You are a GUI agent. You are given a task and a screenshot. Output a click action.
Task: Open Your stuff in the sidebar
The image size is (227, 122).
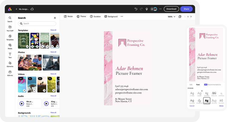point(10,29)
